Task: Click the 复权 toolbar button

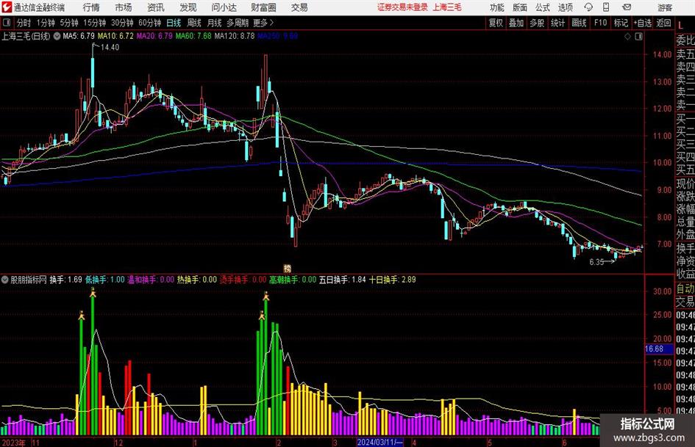Action: tap(496, 23)
